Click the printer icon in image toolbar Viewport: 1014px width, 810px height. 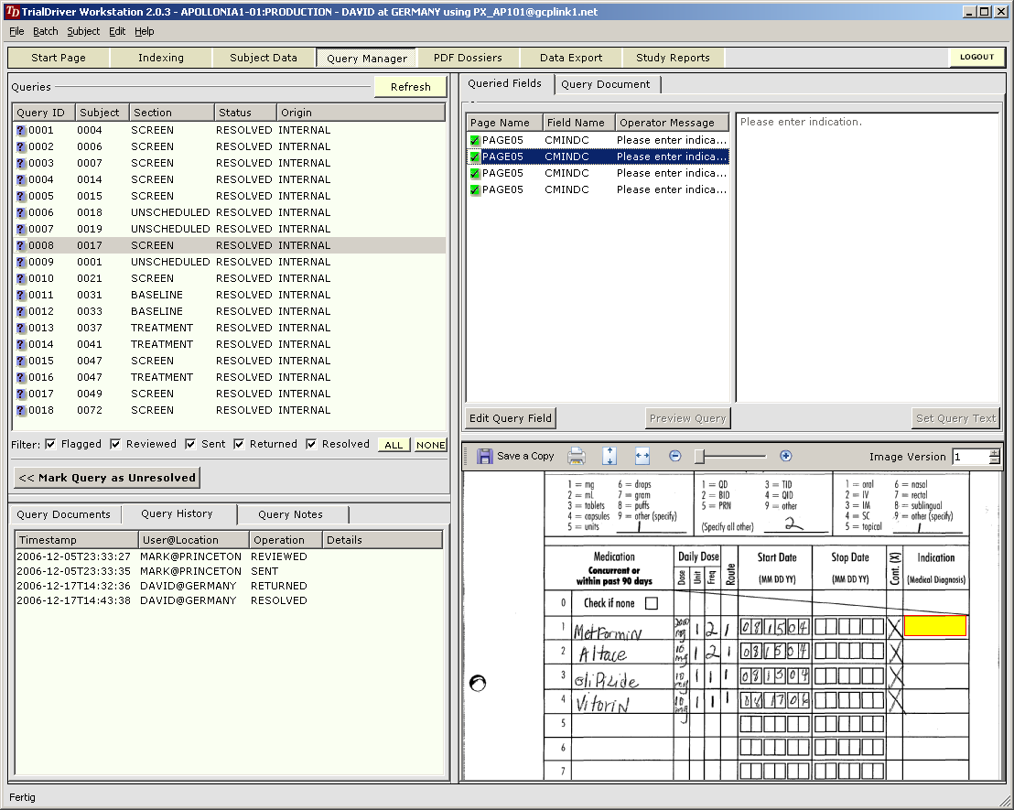click(577, 456)
